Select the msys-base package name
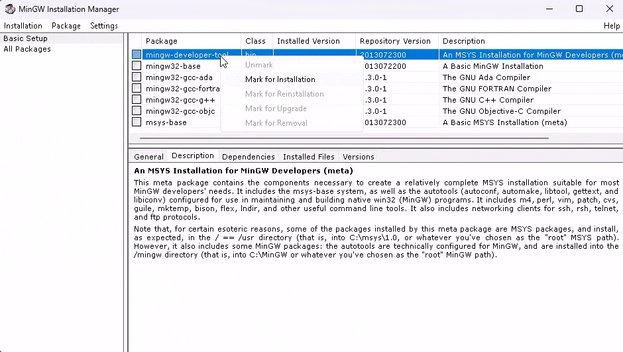 pos(166,122)
